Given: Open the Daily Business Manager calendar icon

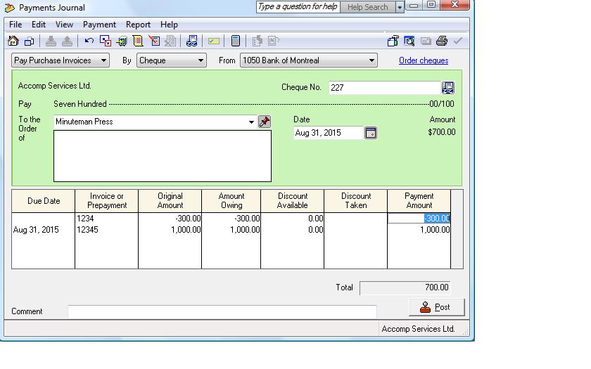Looking at the screenshot, I should [x=29, y=41].
